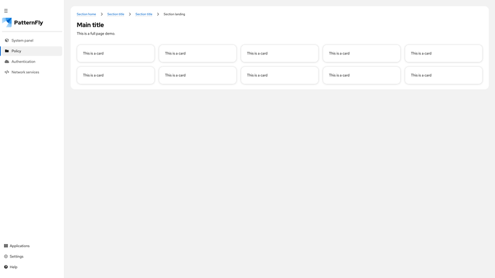
Task: Click the middle card in top row
Action: [280, 53]
